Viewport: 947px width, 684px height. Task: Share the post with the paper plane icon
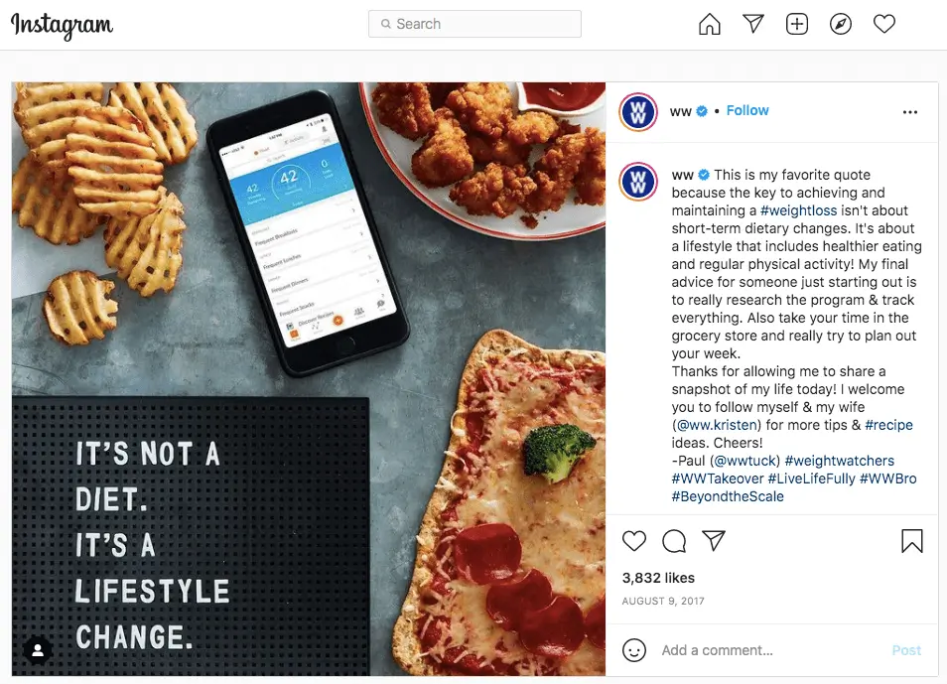click(x=714, y=541)
